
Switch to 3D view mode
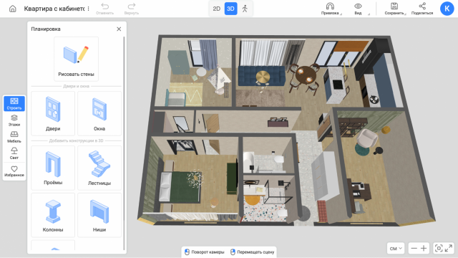click(x=230, y=9)
